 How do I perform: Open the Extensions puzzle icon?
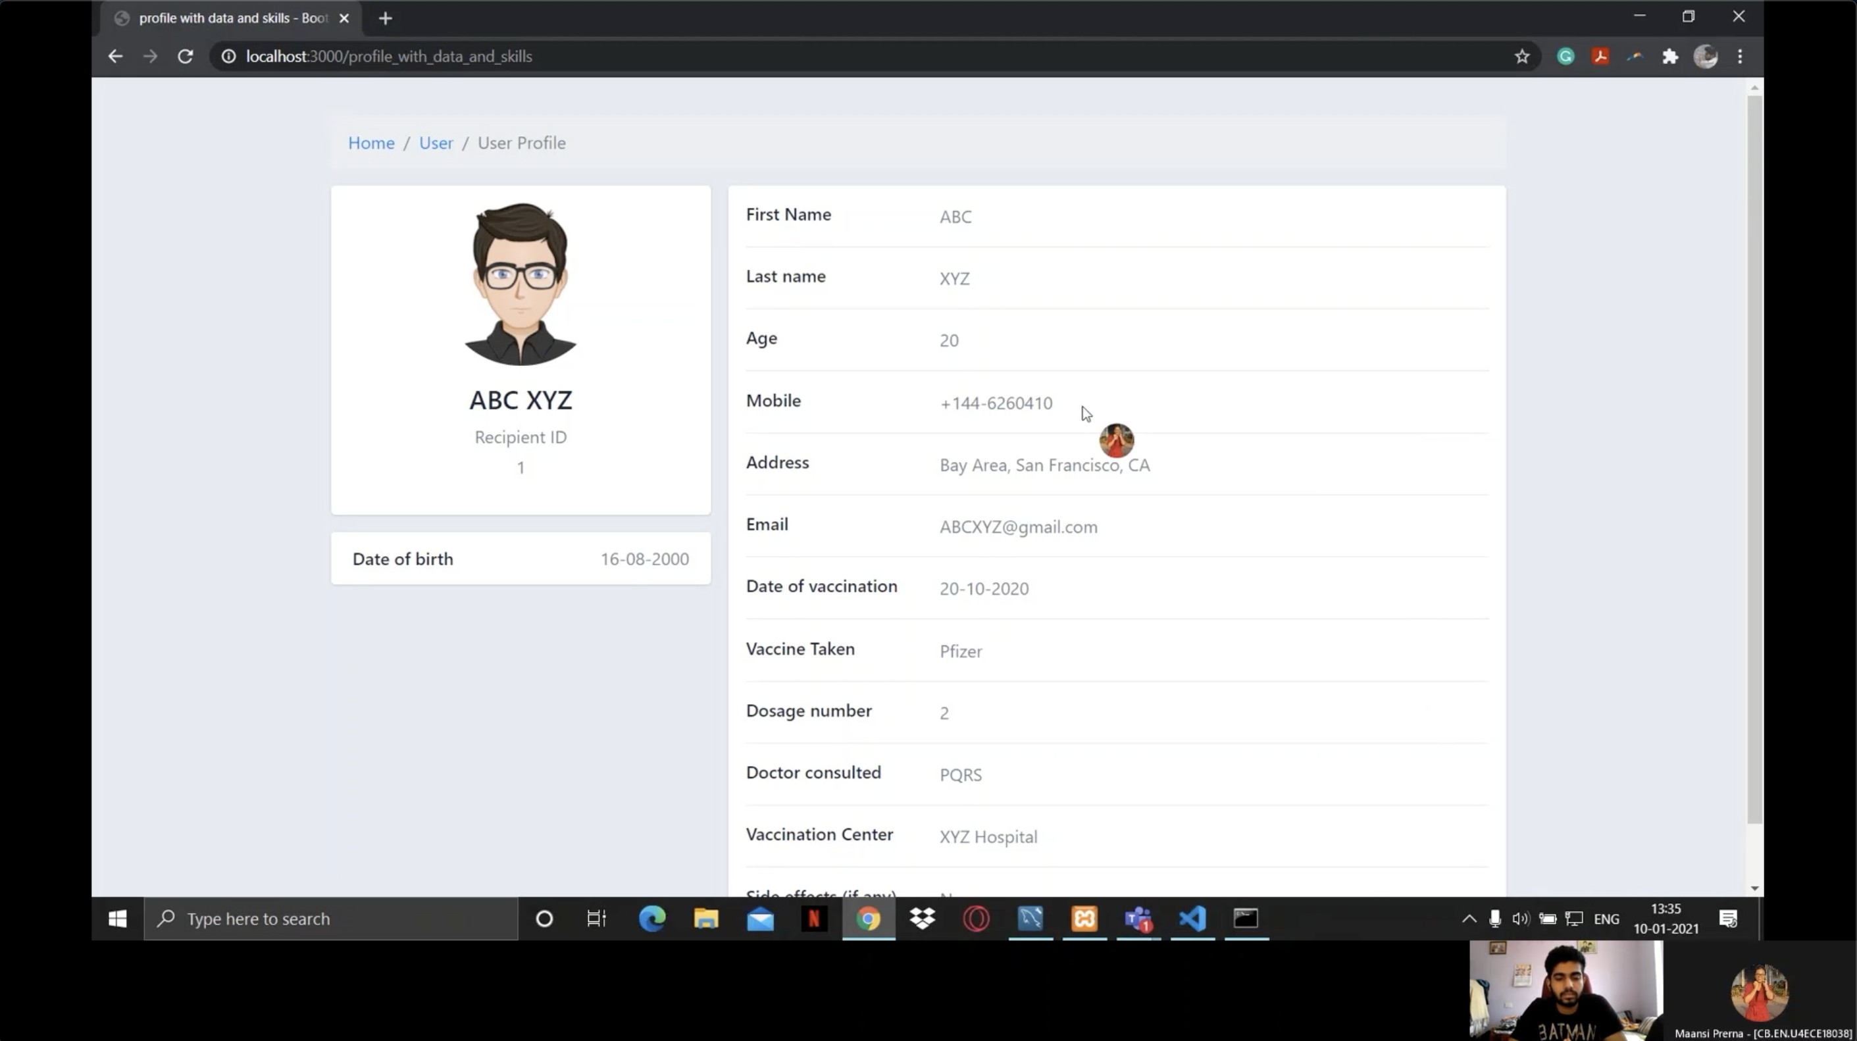point(1670,56)
